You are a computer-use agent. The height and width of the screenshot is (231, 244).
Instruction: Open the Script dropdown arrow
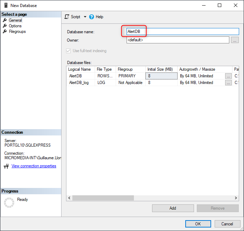[85, 17]
